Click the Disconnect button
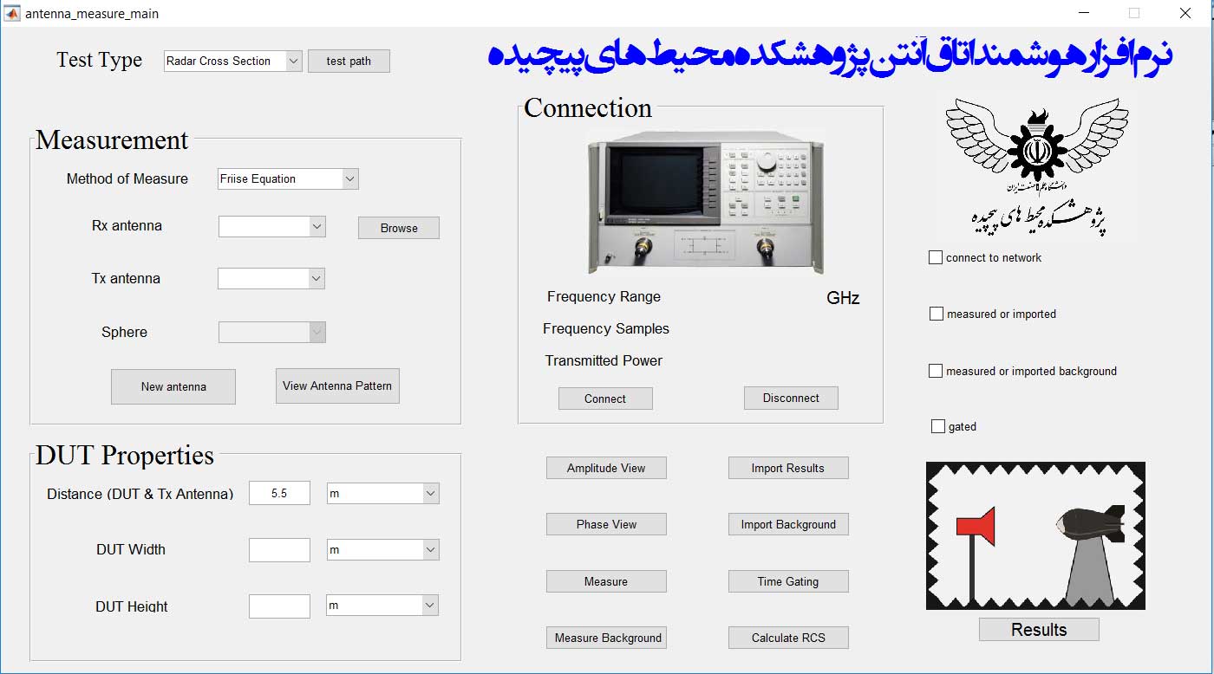 click(x=791, y=398)
